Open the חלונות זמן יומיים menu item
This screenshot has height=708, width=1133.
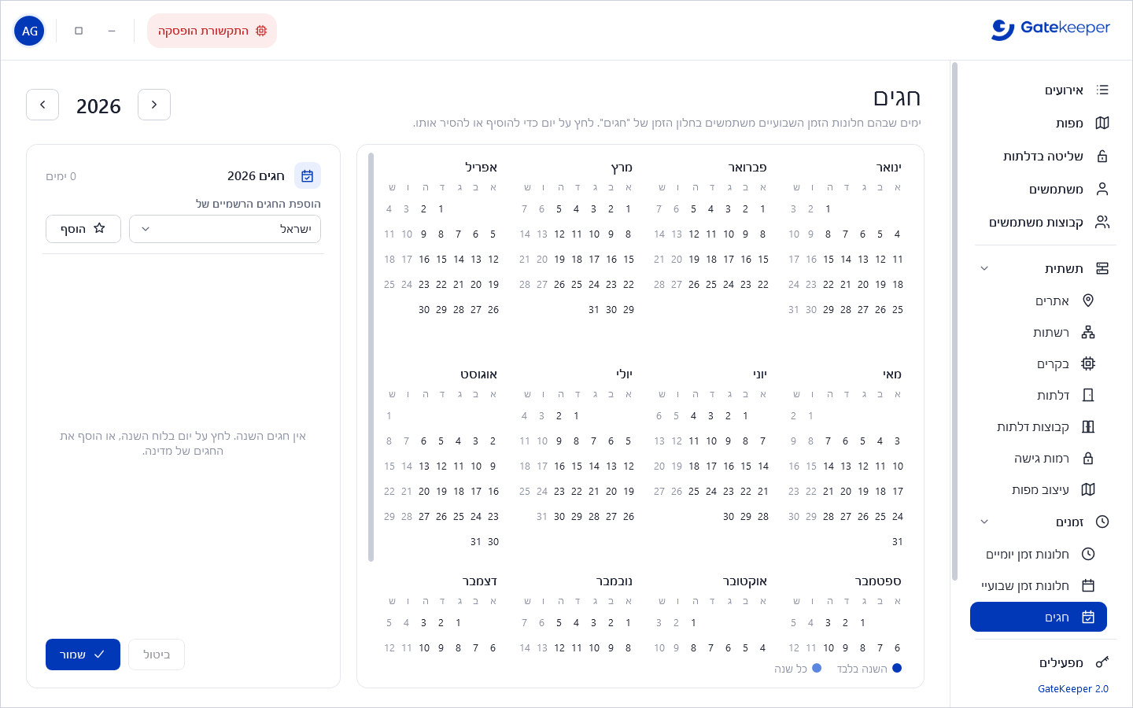[x=1039, y=555]
